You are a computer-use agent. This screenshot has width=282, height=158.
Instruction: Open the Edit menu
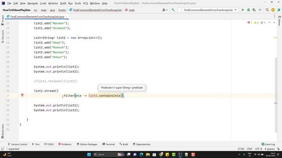pos(16,3)
